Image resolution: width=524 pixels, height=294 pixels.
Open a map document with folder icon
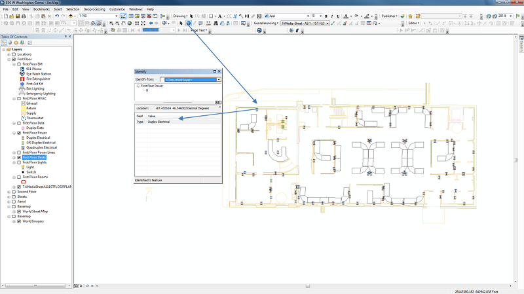(x=12, y=16)
